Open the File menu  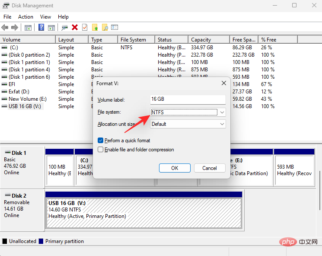click(x=7, y=17)
